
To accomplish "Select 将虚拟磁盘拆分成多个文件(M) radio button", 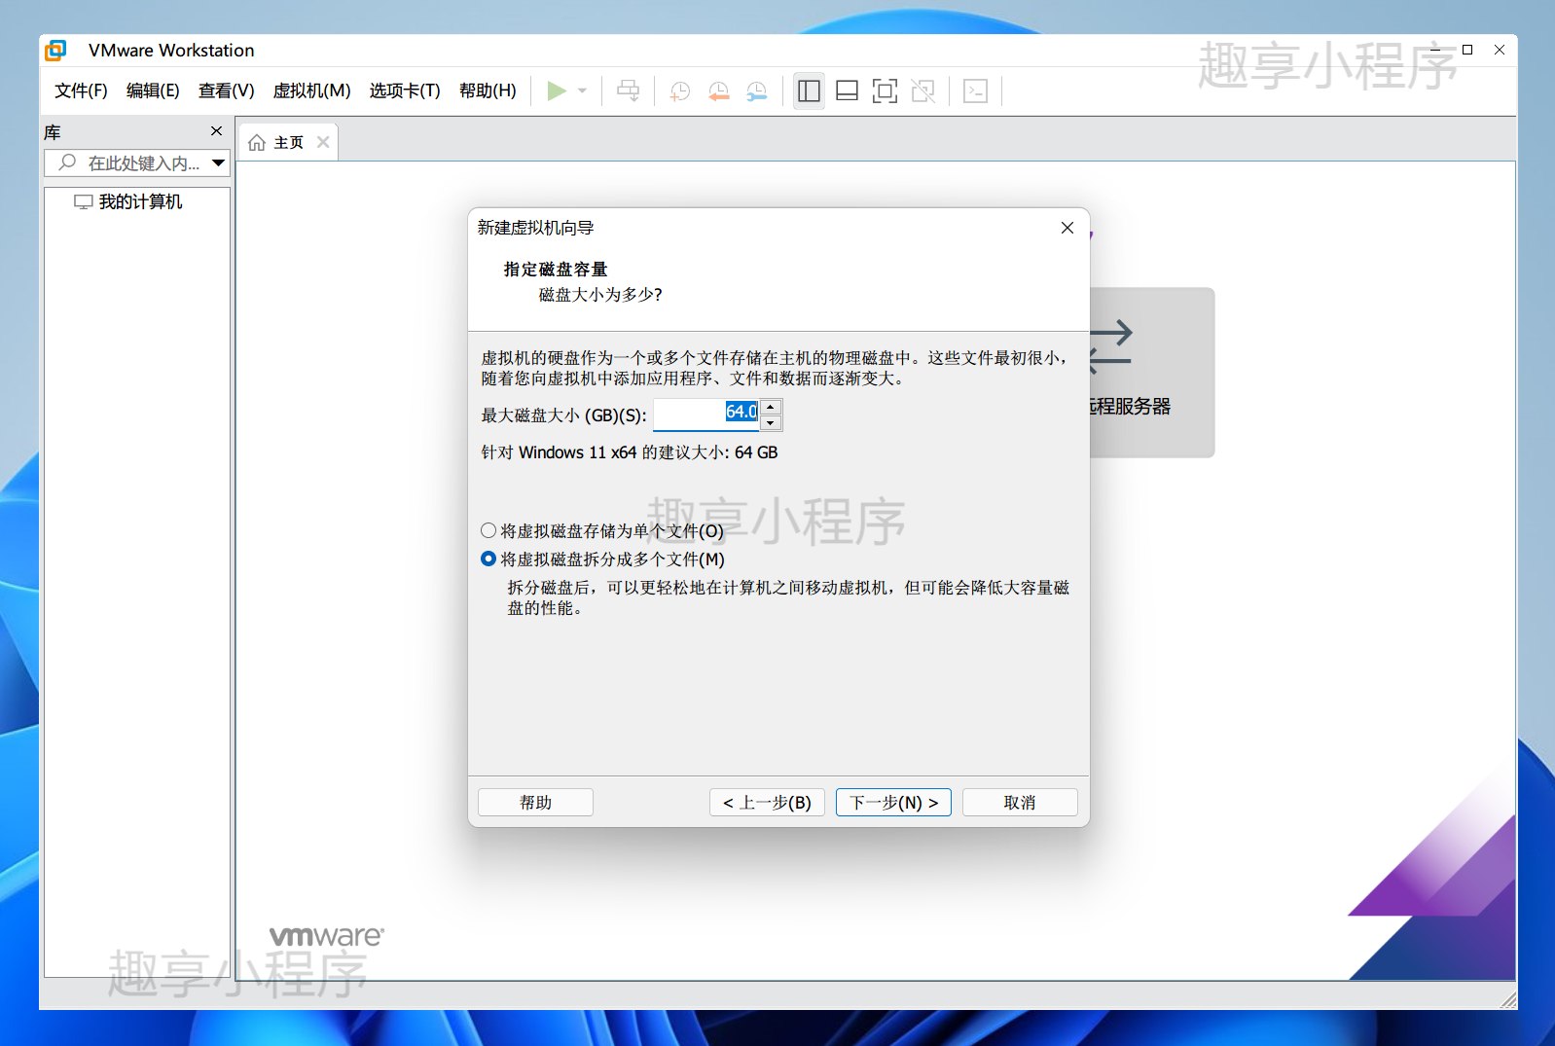I will (488, 559).
